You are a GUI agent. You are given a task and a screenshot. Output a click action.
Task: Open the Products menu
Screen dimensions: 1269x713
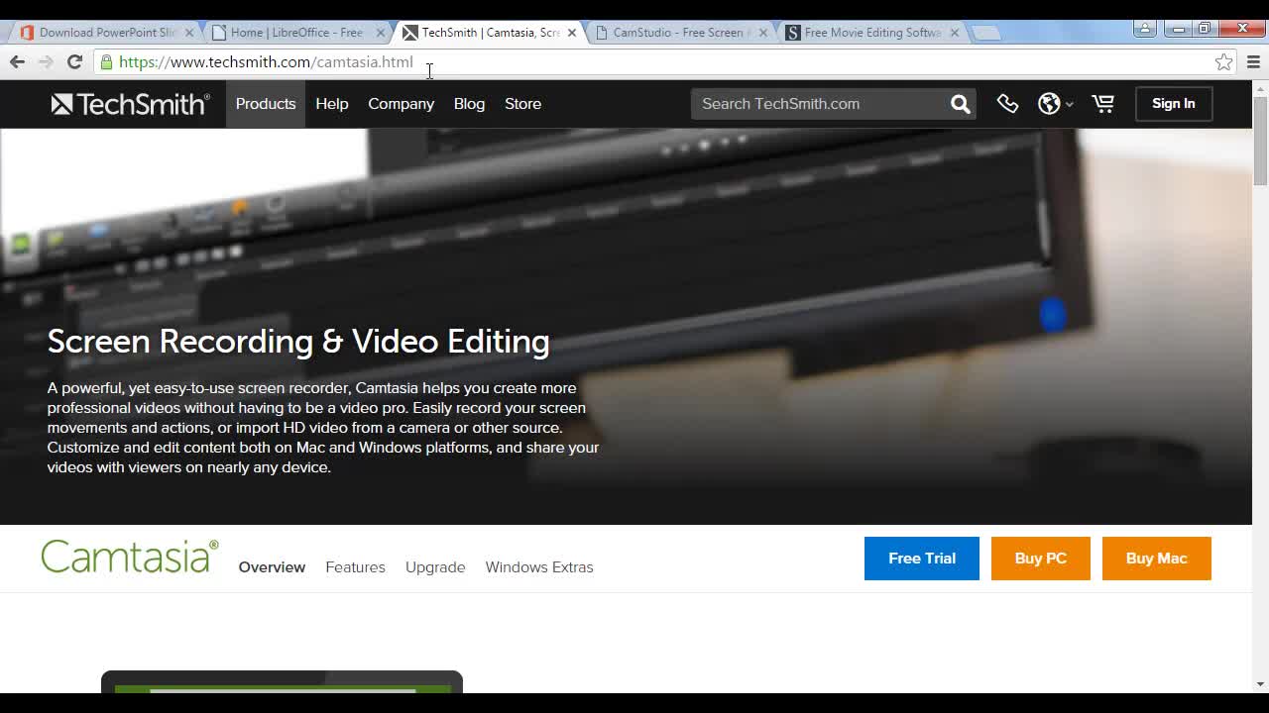click(266, 104)
